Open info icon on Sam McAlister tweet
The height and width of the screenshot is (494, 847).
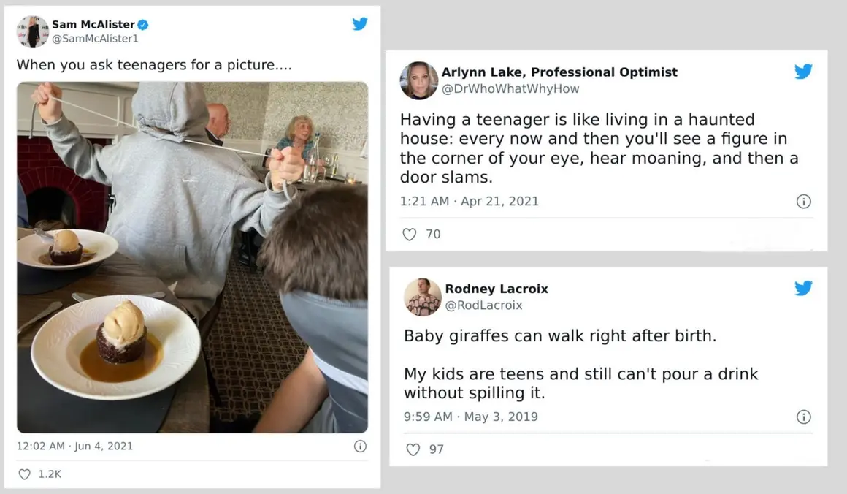(360, 446)
